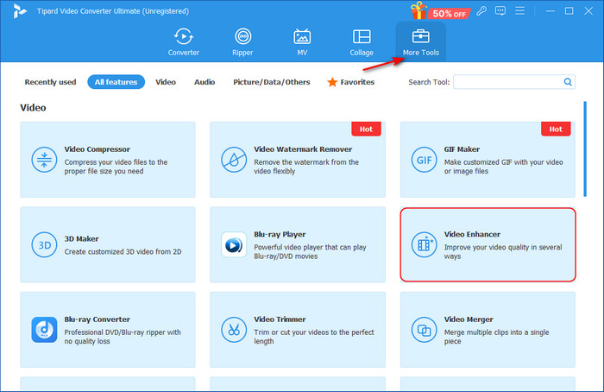Click the Video Merger icon
The width and height of the screenshot is (604, 392).
(425, 330)
